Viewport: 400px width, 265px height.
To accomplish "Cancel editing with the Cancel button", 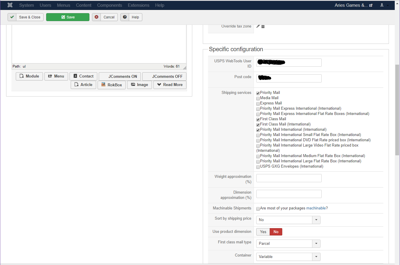I will 105,17.
